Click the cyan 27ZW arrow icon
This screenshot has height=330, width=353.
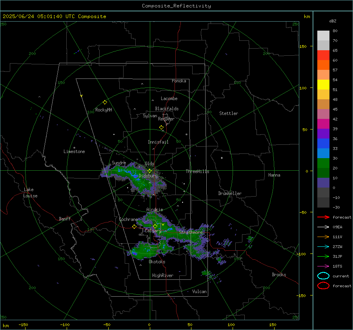[323, 247]
